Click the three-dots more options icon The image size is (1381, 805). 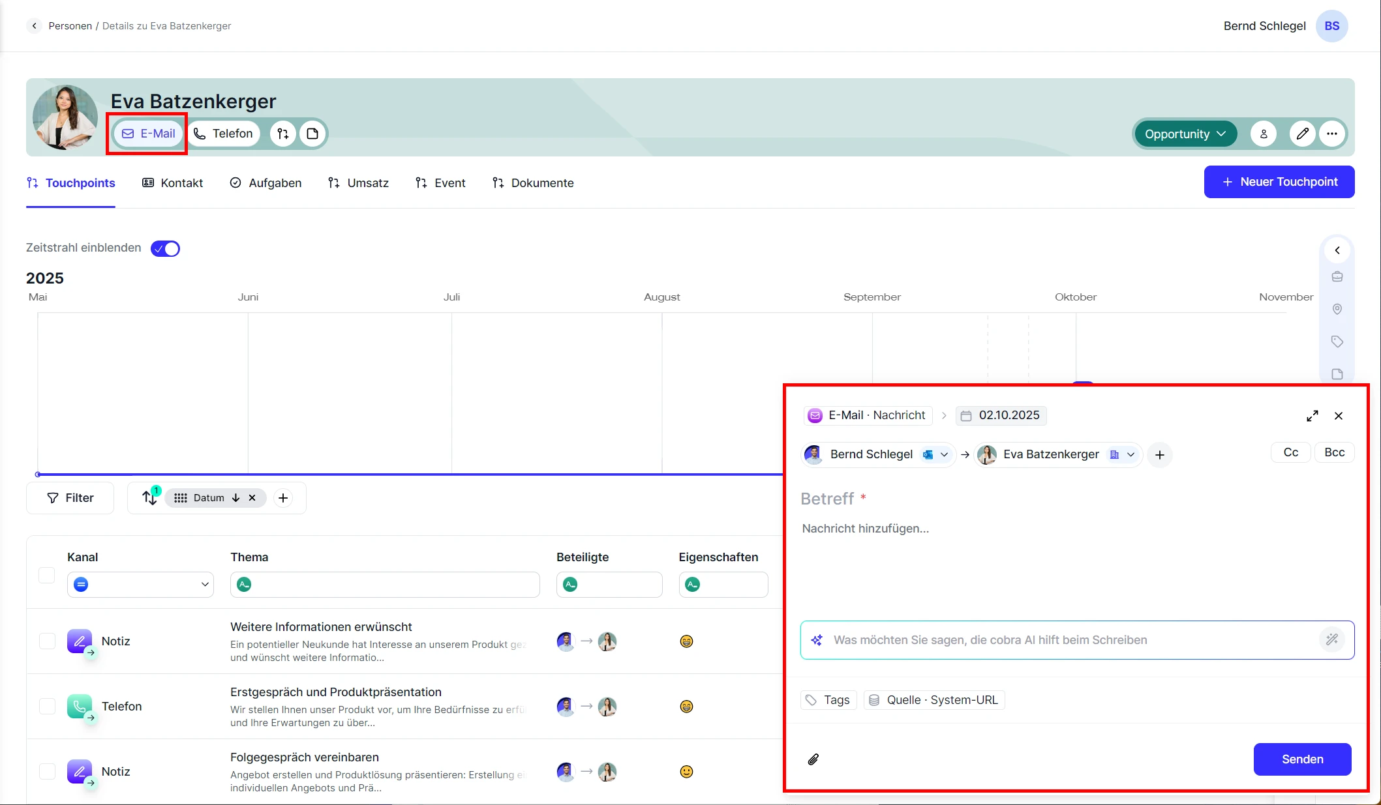[x=1331, y=134]
